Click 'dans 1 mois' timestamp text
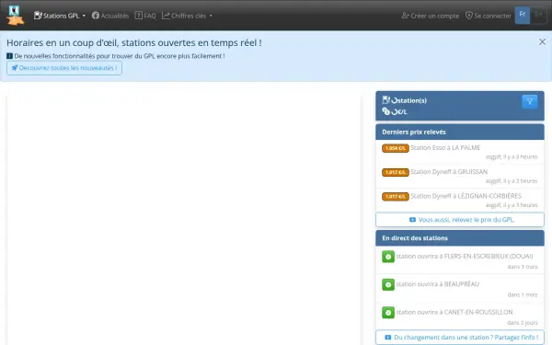This screenshot has height=345, width=552. tap(523, 294)
